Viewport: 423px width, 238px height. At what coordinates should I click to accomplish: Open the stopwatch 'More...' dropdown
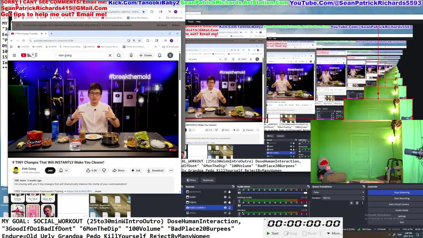coord(334,233)
